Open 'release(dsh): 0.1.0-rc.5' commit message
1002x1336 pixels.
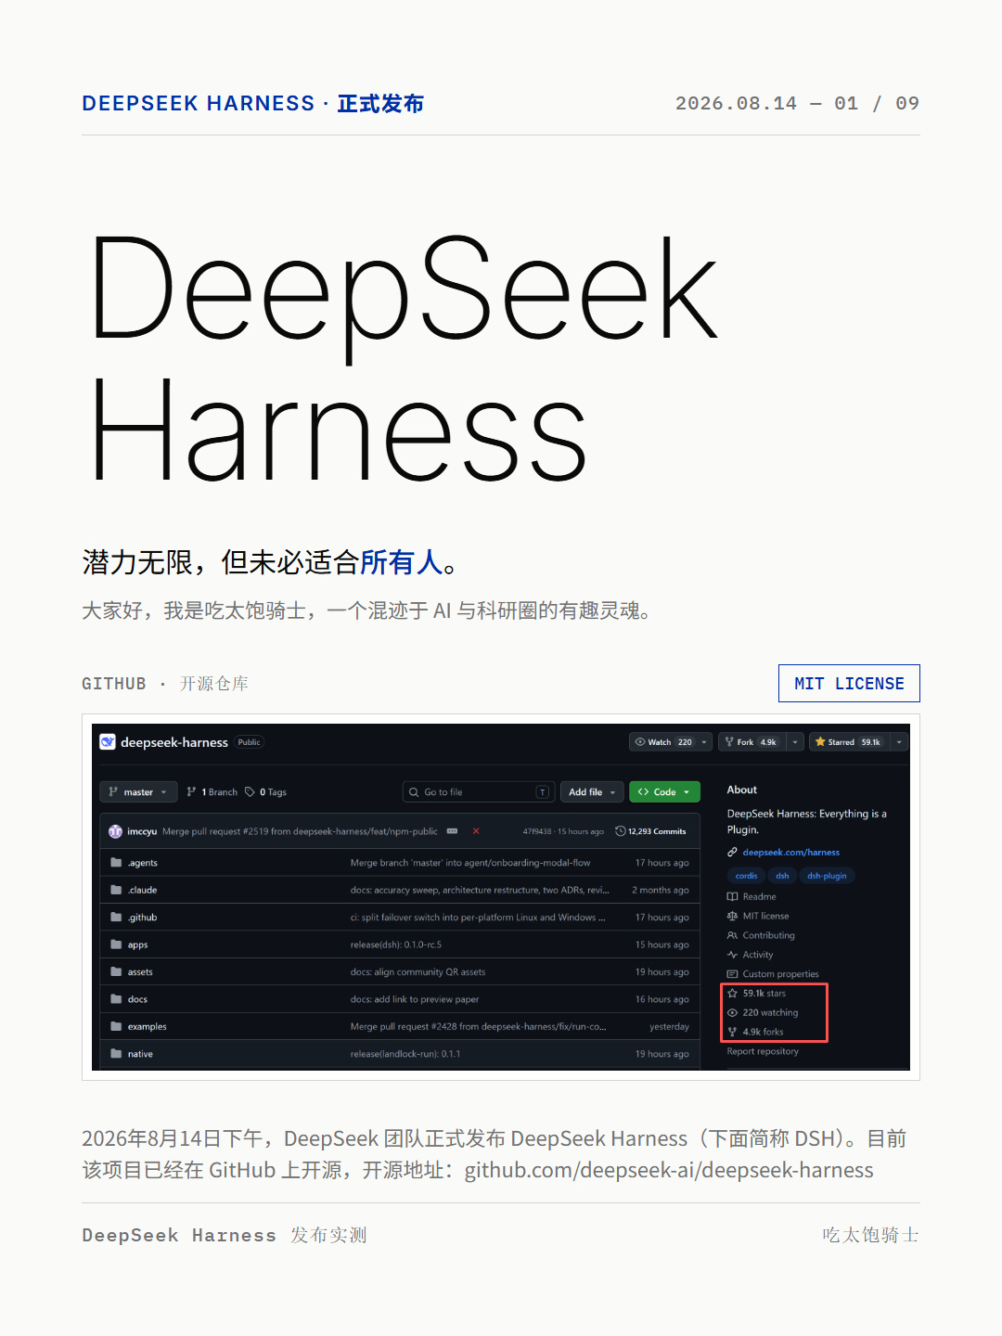[396, 944]
